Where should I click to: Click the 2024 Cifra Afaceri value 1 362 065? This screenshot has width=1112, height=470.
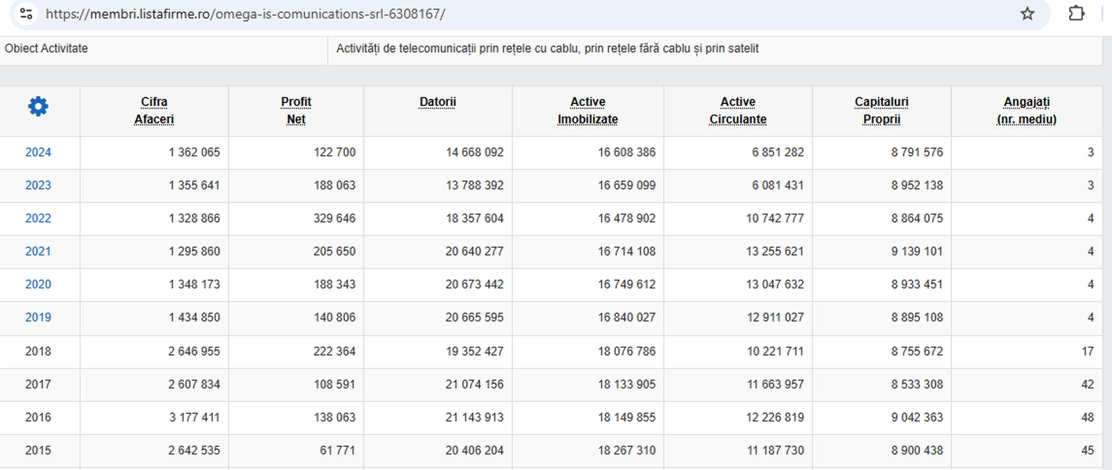click(194, 152)
